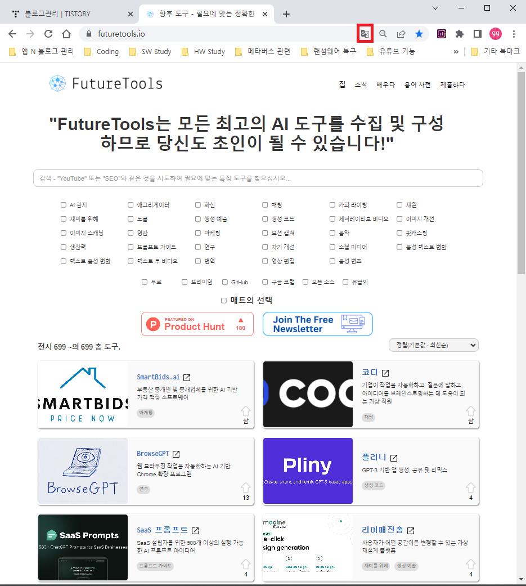Toggle the blue bookmark star
Screen dimensions: 526x586
[x=419, y=34]
